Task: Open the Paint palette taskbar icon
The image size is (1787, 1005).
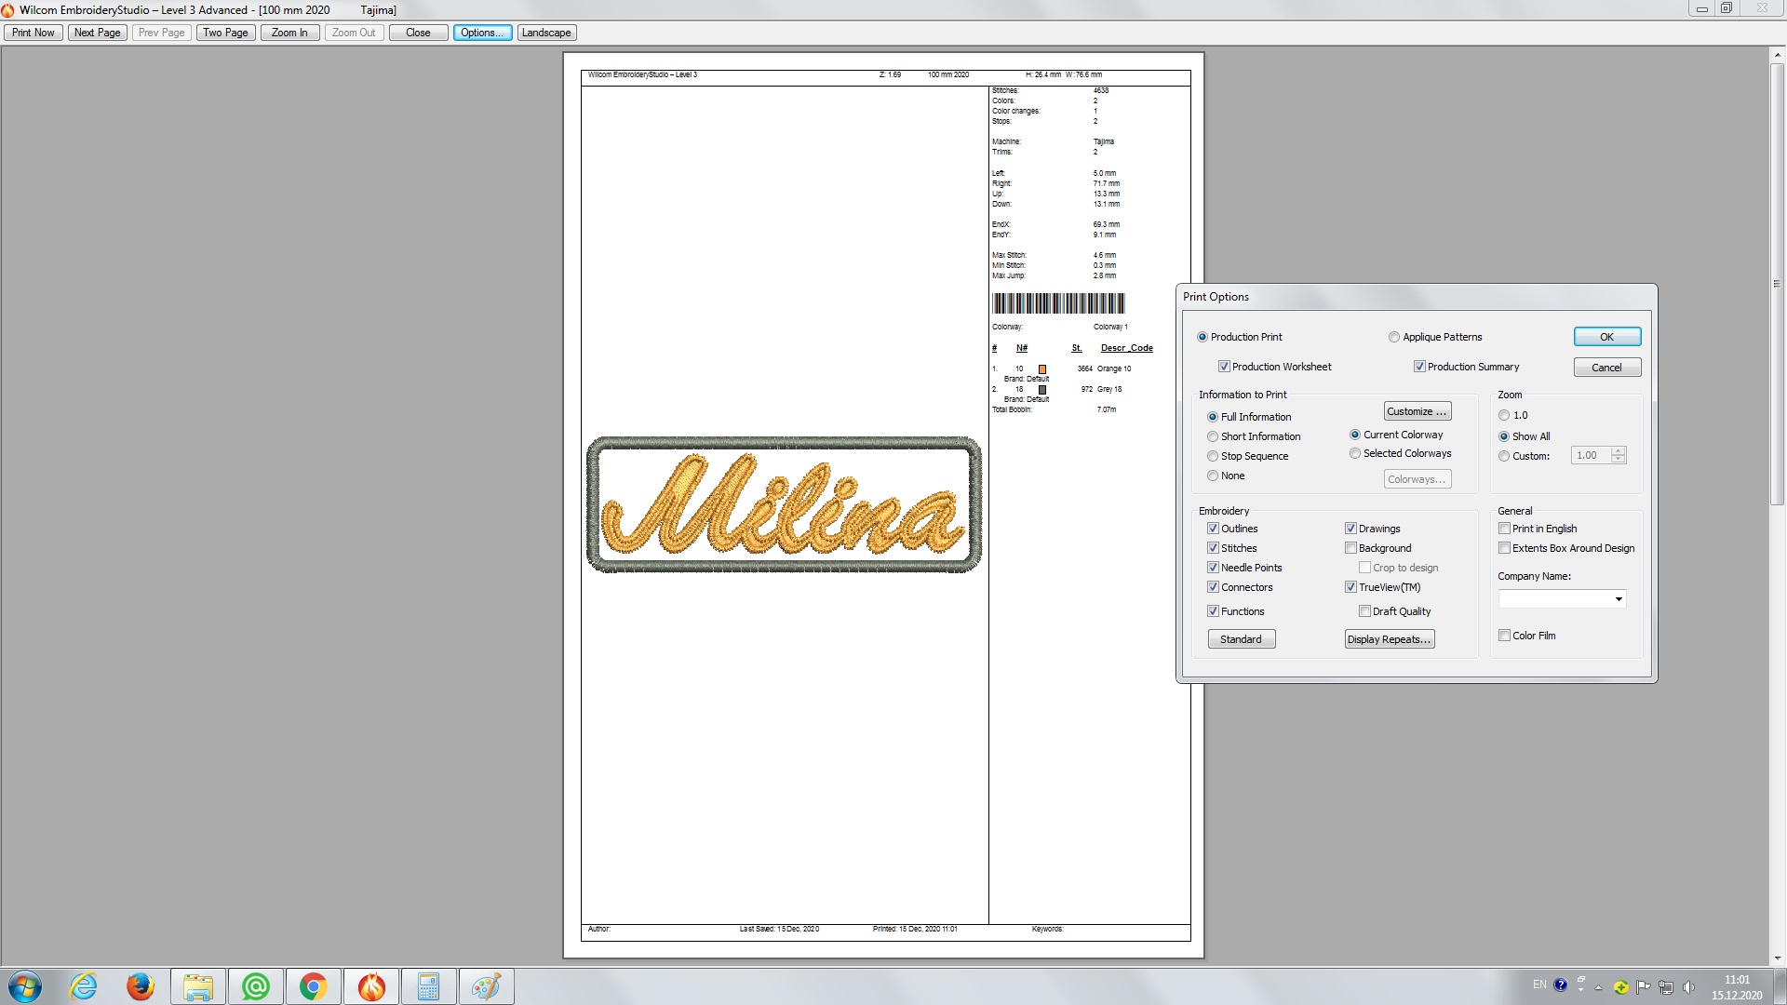Action: coord(485,986)
